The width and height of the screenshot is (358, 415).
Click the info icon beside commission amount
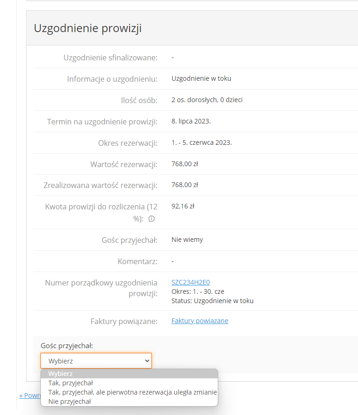pyautogui.click(x=151, y=219)
